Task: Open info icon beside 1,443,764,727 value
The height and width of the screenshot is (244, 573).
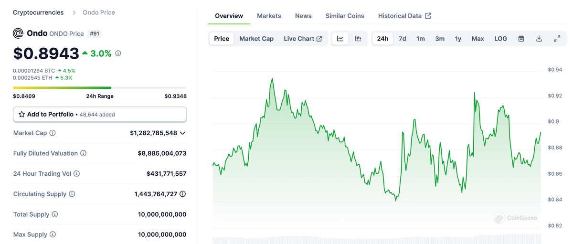Action: coord(182,194)
